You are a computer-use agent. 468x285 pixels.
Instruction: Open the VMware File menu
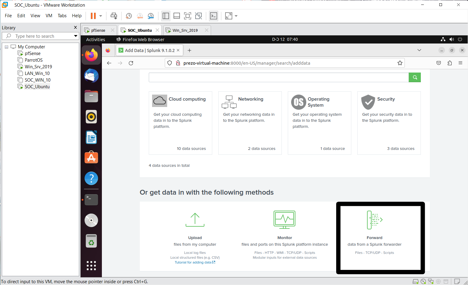pos(8,16)
